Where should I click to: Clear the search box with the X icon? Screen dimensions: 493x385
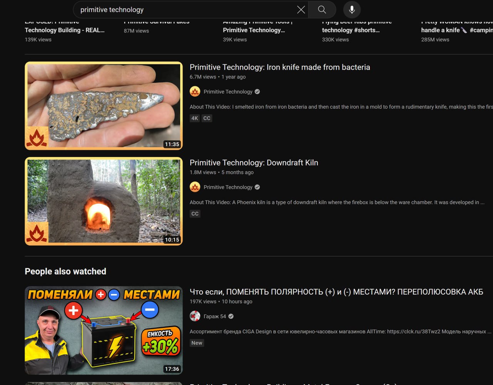(x=301, y=10)
